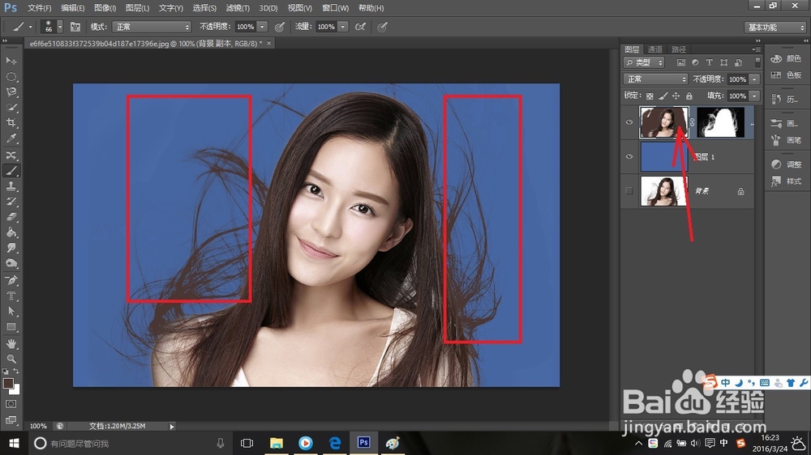Image resolution: width=811 pixels, height=455 pixels.
Task: Switch to the 路径 tab
Action: pos(679,49)
